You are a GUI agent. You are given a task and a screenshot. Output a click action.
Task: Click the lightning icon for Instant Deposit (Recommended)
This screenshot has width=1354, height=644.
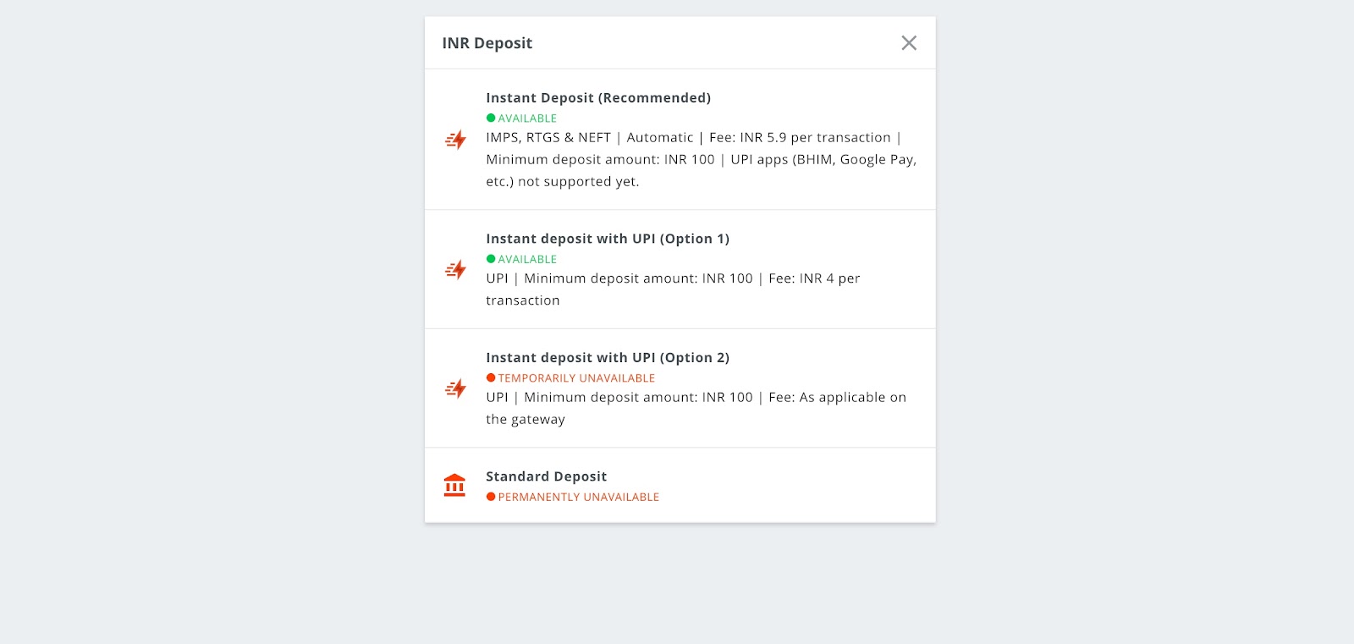point(455,139)
